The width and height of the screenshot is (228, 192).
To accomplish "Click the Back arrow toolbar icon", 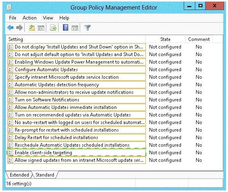I will [x=10, y=27].
